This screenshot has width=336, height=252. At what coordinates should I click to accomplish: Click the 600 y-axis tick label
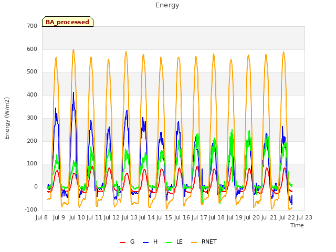pyautogui.click(x=32, y=49)
